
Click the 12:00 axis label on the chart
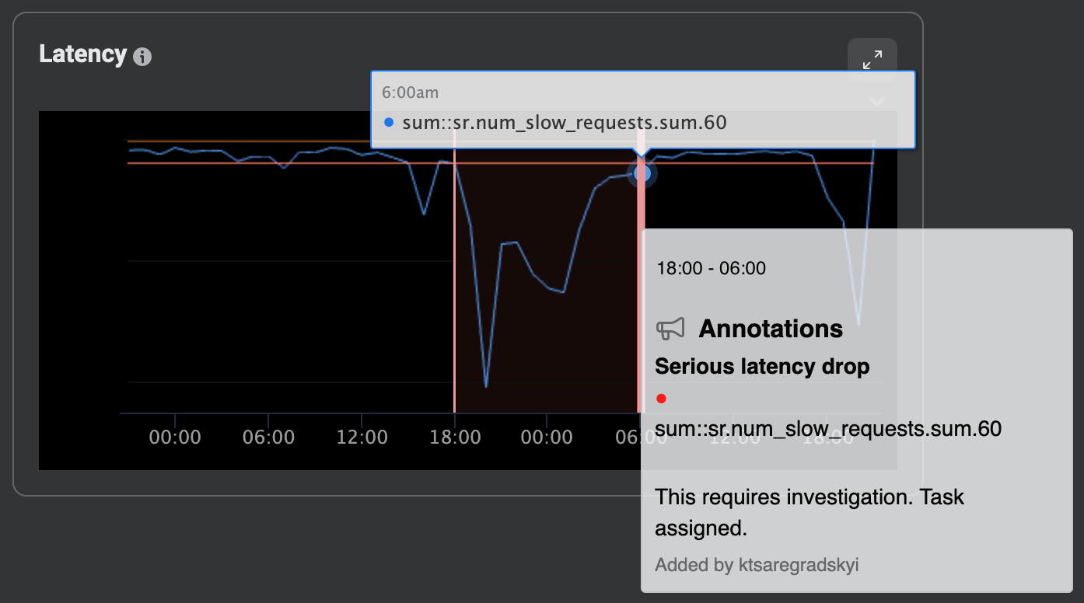[x=362, y=437]
